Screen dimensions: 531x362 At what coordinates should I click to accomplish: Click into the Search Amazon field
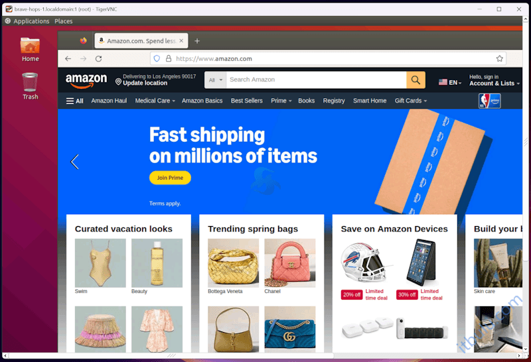pyautogui.click(x=317, y=80)
